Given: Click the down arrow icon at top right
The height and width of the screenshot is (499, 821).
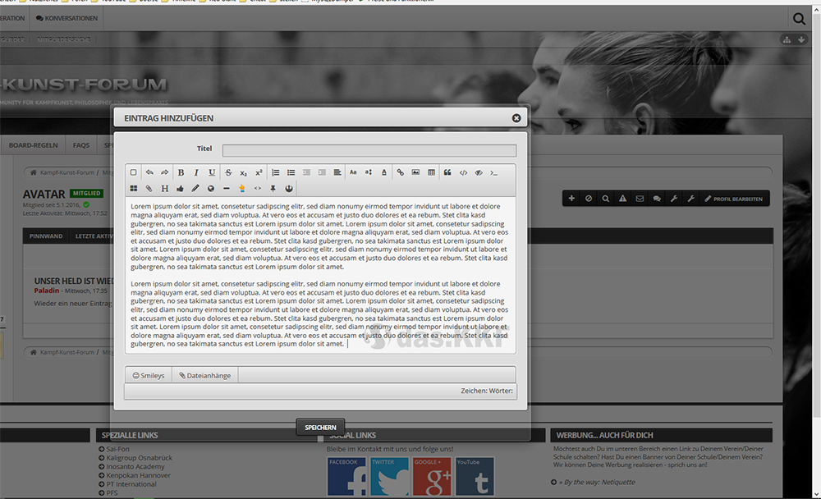Looking at the screenshot, I should 801,39.
